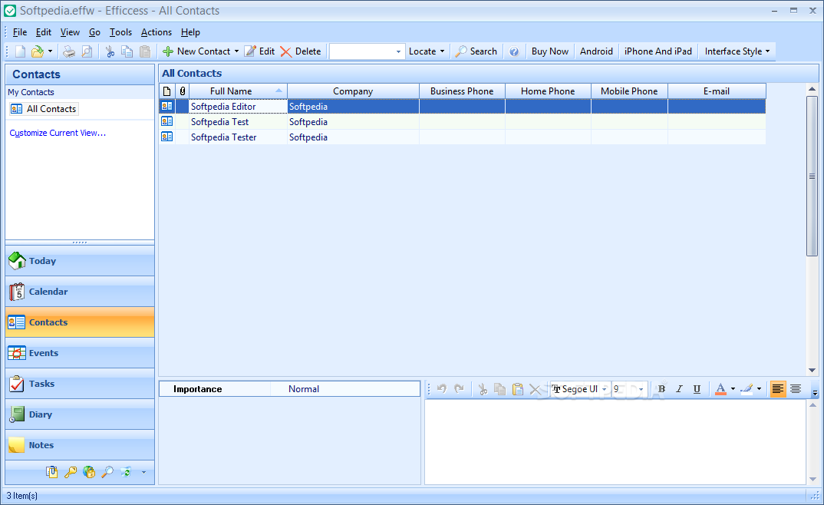Click the iPhone And iPad button
This screenshot has width=824, height=505.
click(x=658, y=51)
